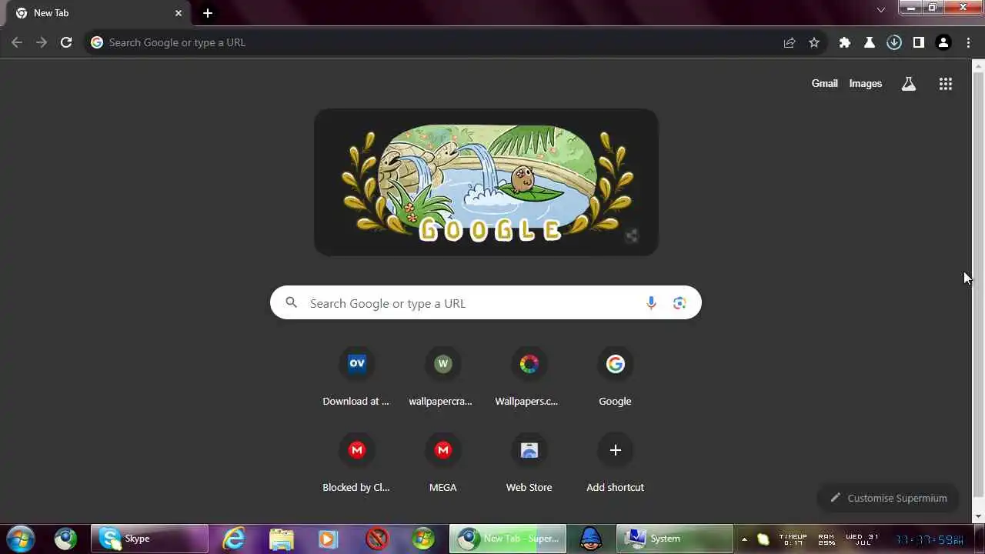
Task: Click the taskbar clock
Action: [x=930, y=539]
